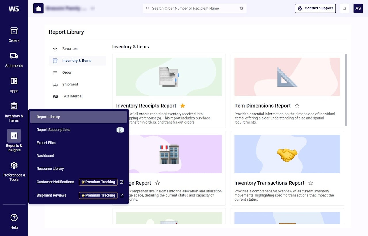Screen dimensions: 368x236
Task: Open Report Subscriptions from the flyout menu
Action: [x=78, y=130]
